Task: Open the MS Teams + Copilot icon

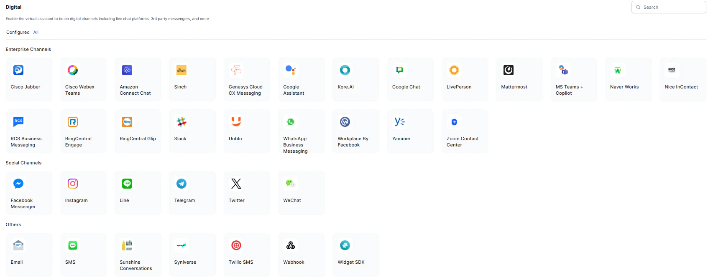Action: coord(563,70)
